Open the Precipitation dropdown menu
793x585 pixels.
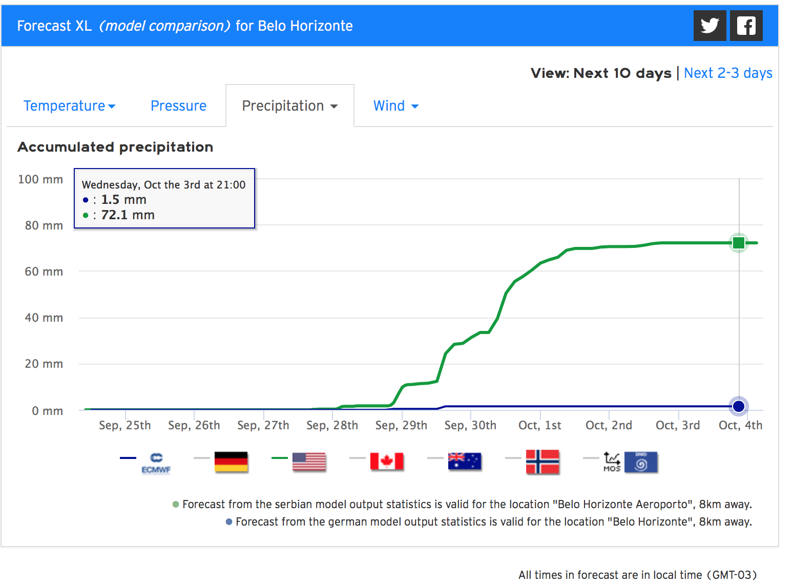(x=289, y=106)
